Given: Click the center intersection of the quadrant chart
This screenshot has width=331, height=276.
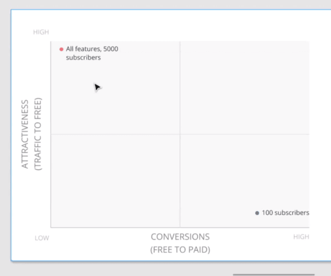Looking at the screenshot, I should 180,133.
